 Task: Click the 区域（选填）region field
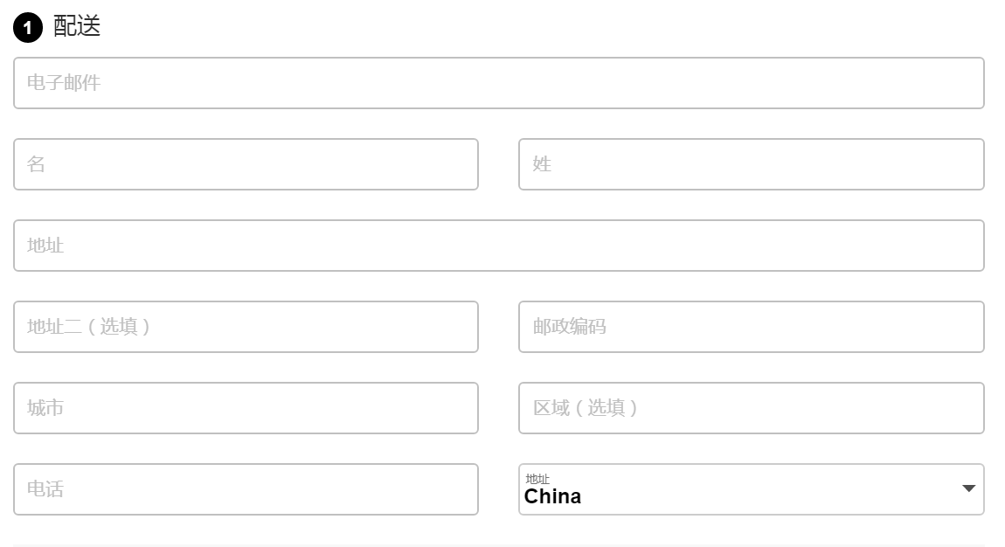point(752,408)
